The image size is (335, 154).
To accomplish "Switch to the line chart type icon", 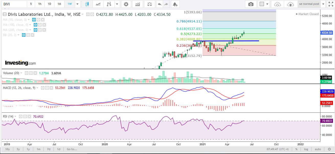I will [98, 4].
